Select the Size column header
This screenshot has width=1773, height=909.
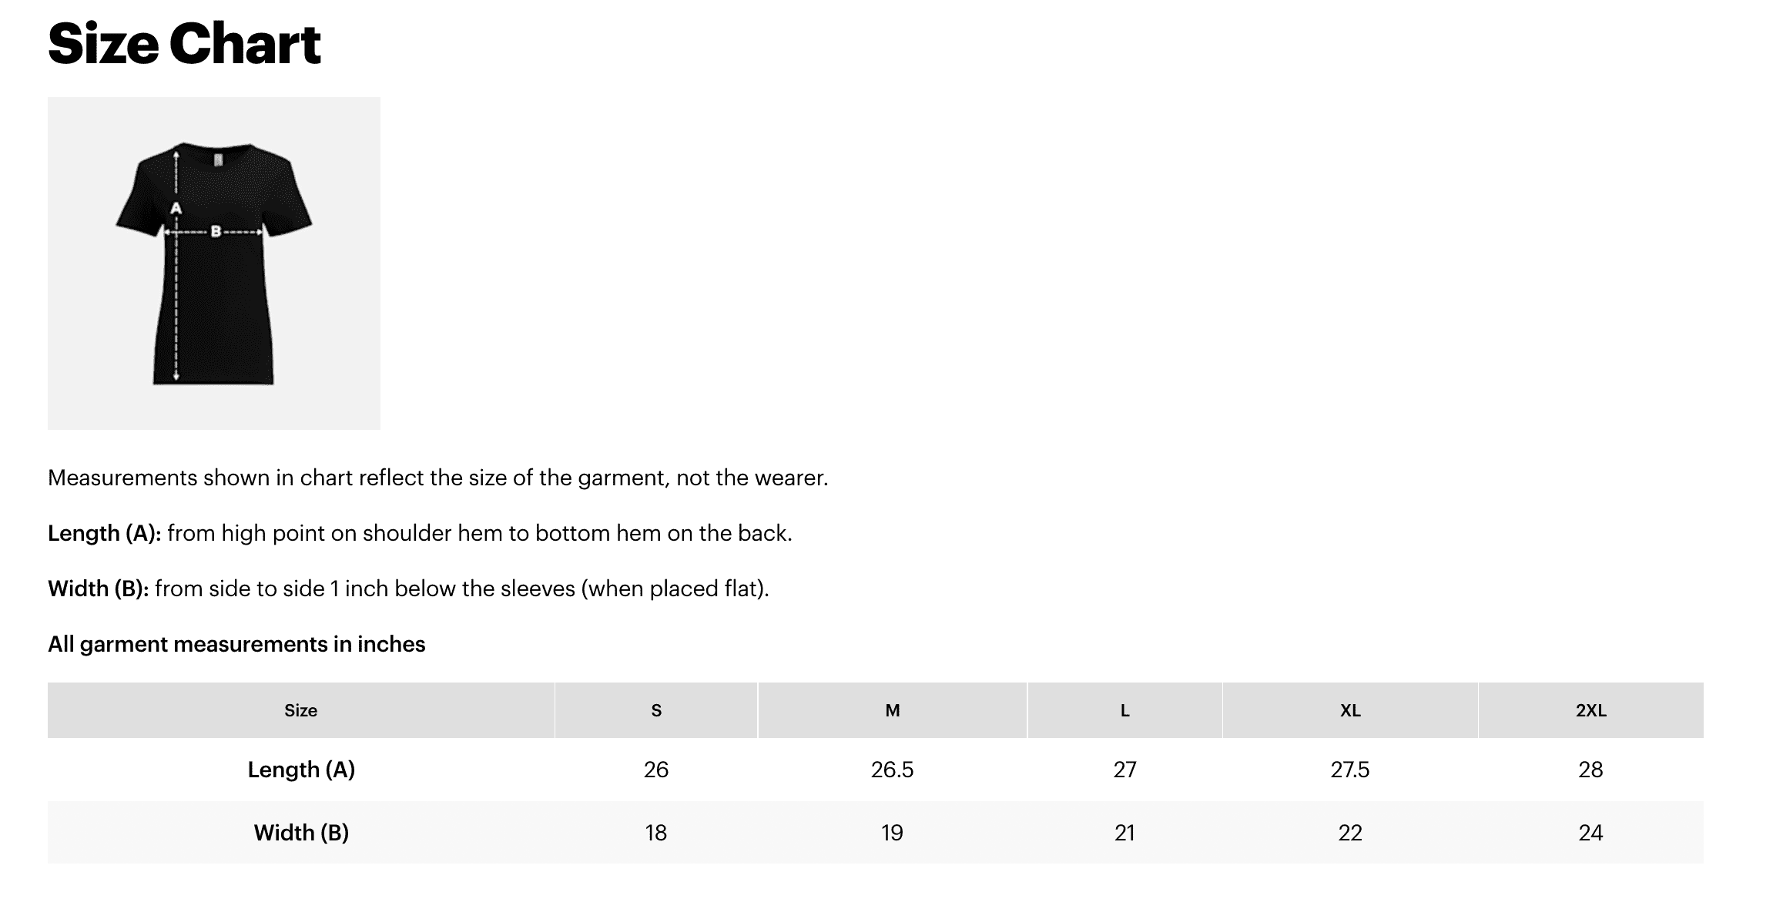[x=301, y=710]
